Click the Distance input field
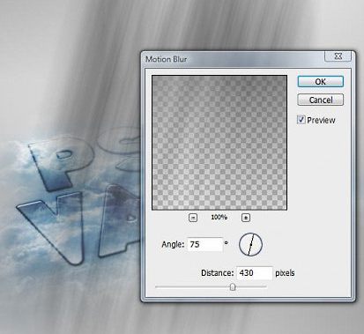The width and height of the screenshot is (364, 334). click(x=255, y=273)
